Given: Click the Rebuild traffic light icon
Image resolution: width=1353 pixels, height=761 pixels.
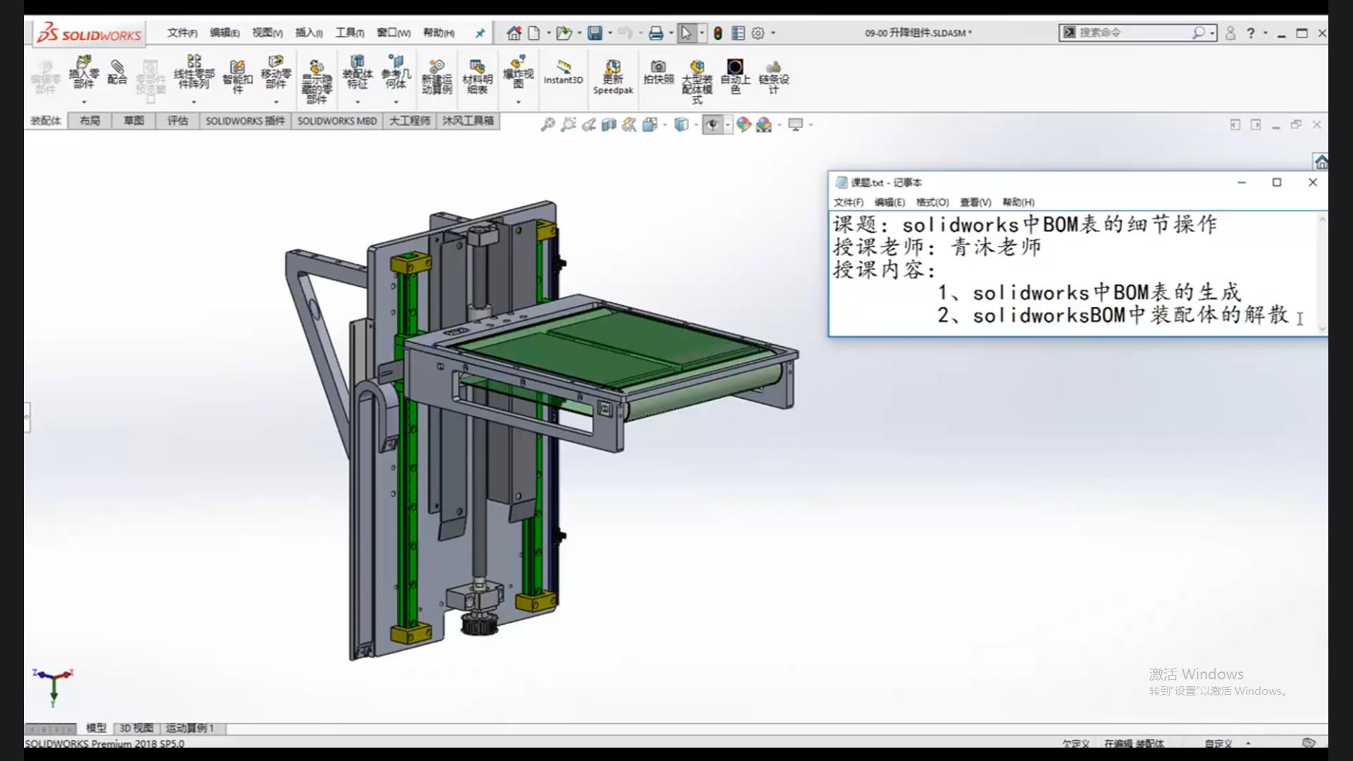Looking at the screenshot, I should (x=717, y=33).
